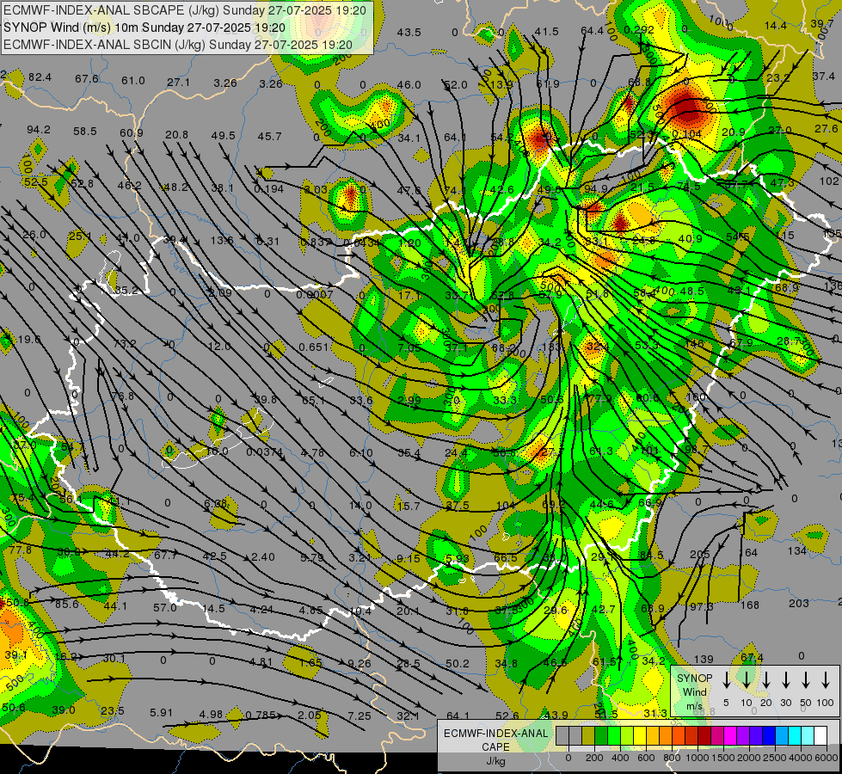Click the map value 58.5
Viewport: 842px width, 774px height.
(85, 131)
